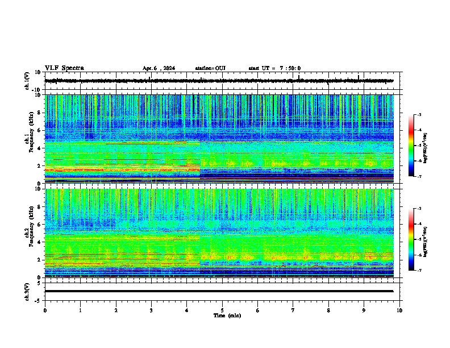Click the ch.2 spectrogram color bar
Screen dimensions: 450x348
(x=411, y=239)
